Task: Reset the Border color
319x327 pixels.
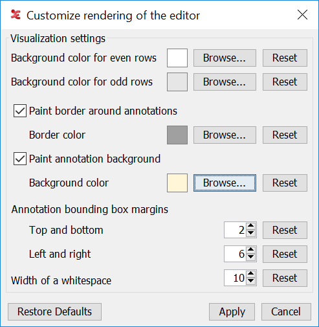Action: [x=285, y=135]
